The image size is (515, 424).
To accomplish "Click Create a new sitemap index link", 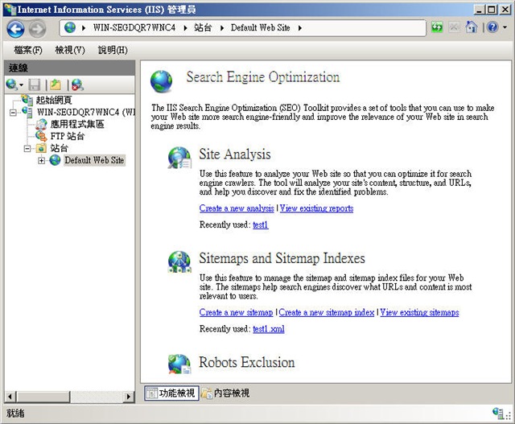I will [327, 312].
